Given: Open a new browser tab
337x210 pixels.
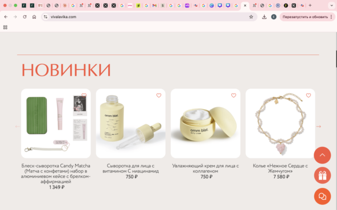Looking at the screenshot, I should point(310,6).
